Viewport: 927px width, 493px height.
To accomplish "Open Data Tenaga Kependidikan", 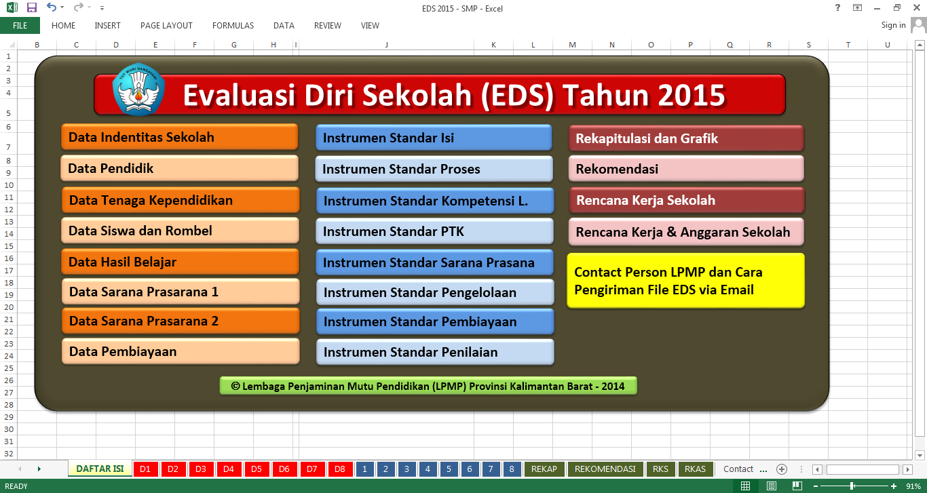I will click(x=180, y=200).
